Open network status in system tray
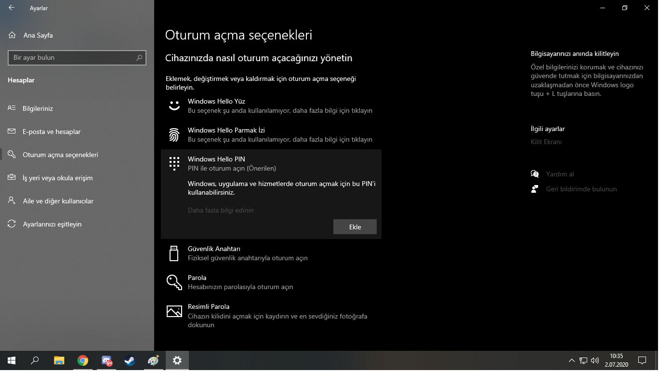This screenshot has width=659, height=372. pyautogui.click(x=583, y=360)
